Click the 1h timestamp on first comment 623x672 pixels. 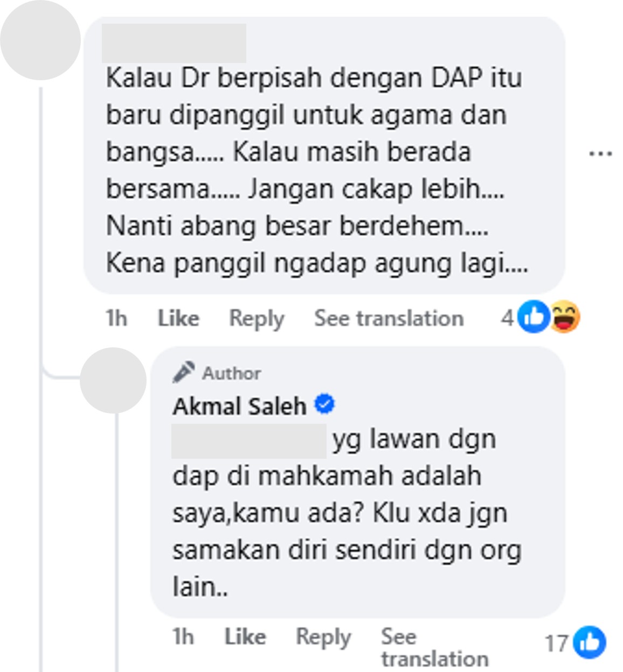click(x=116, y=318)
